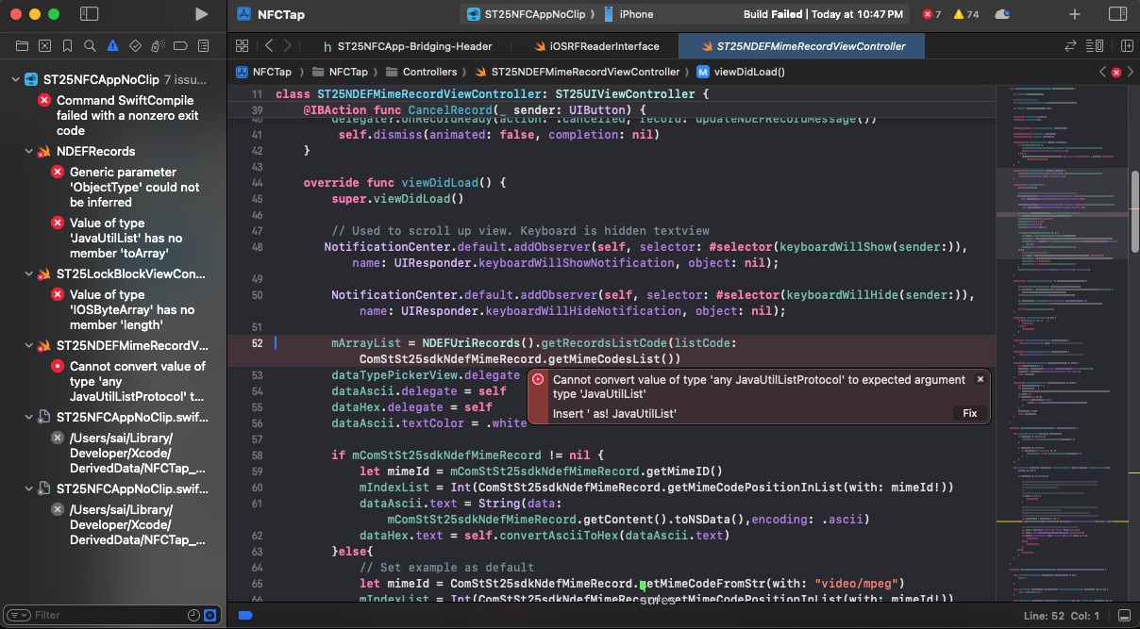The image size is (1140, 629).
Task: Click the Filter field in issue navigator
Action: pos(104,615)
